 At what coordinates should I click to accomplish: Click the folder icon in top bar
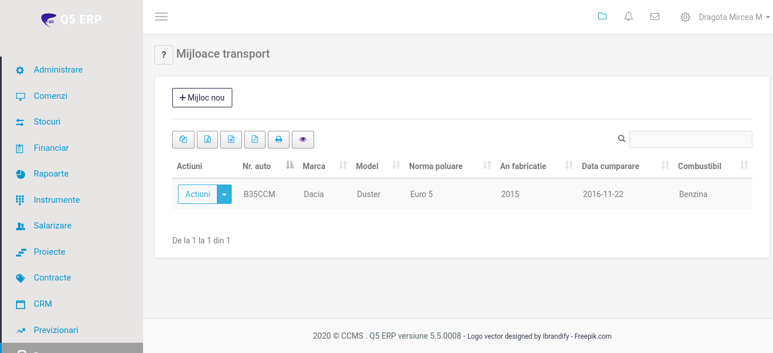(602, 17)
